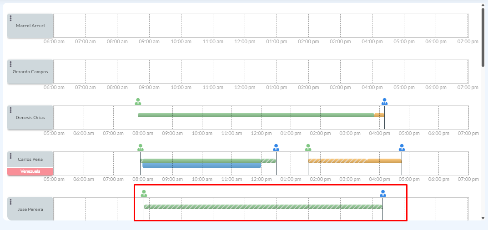Click the scrollbar up arrow
Viewport: 488px width, 230px height.
coord(483,6)
